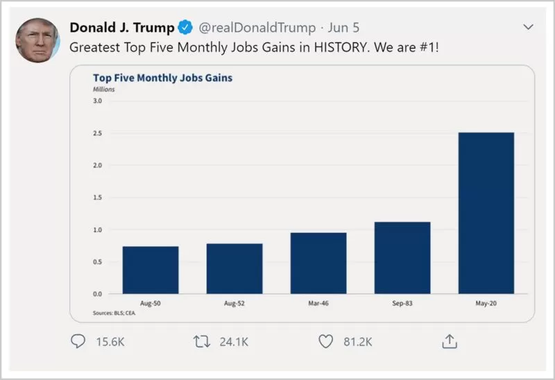Image resolution: width=555 pixels, height=380 pixels.
Task: Click the tweet text about Jobs Gains
Action: click(x=254, y=47)
